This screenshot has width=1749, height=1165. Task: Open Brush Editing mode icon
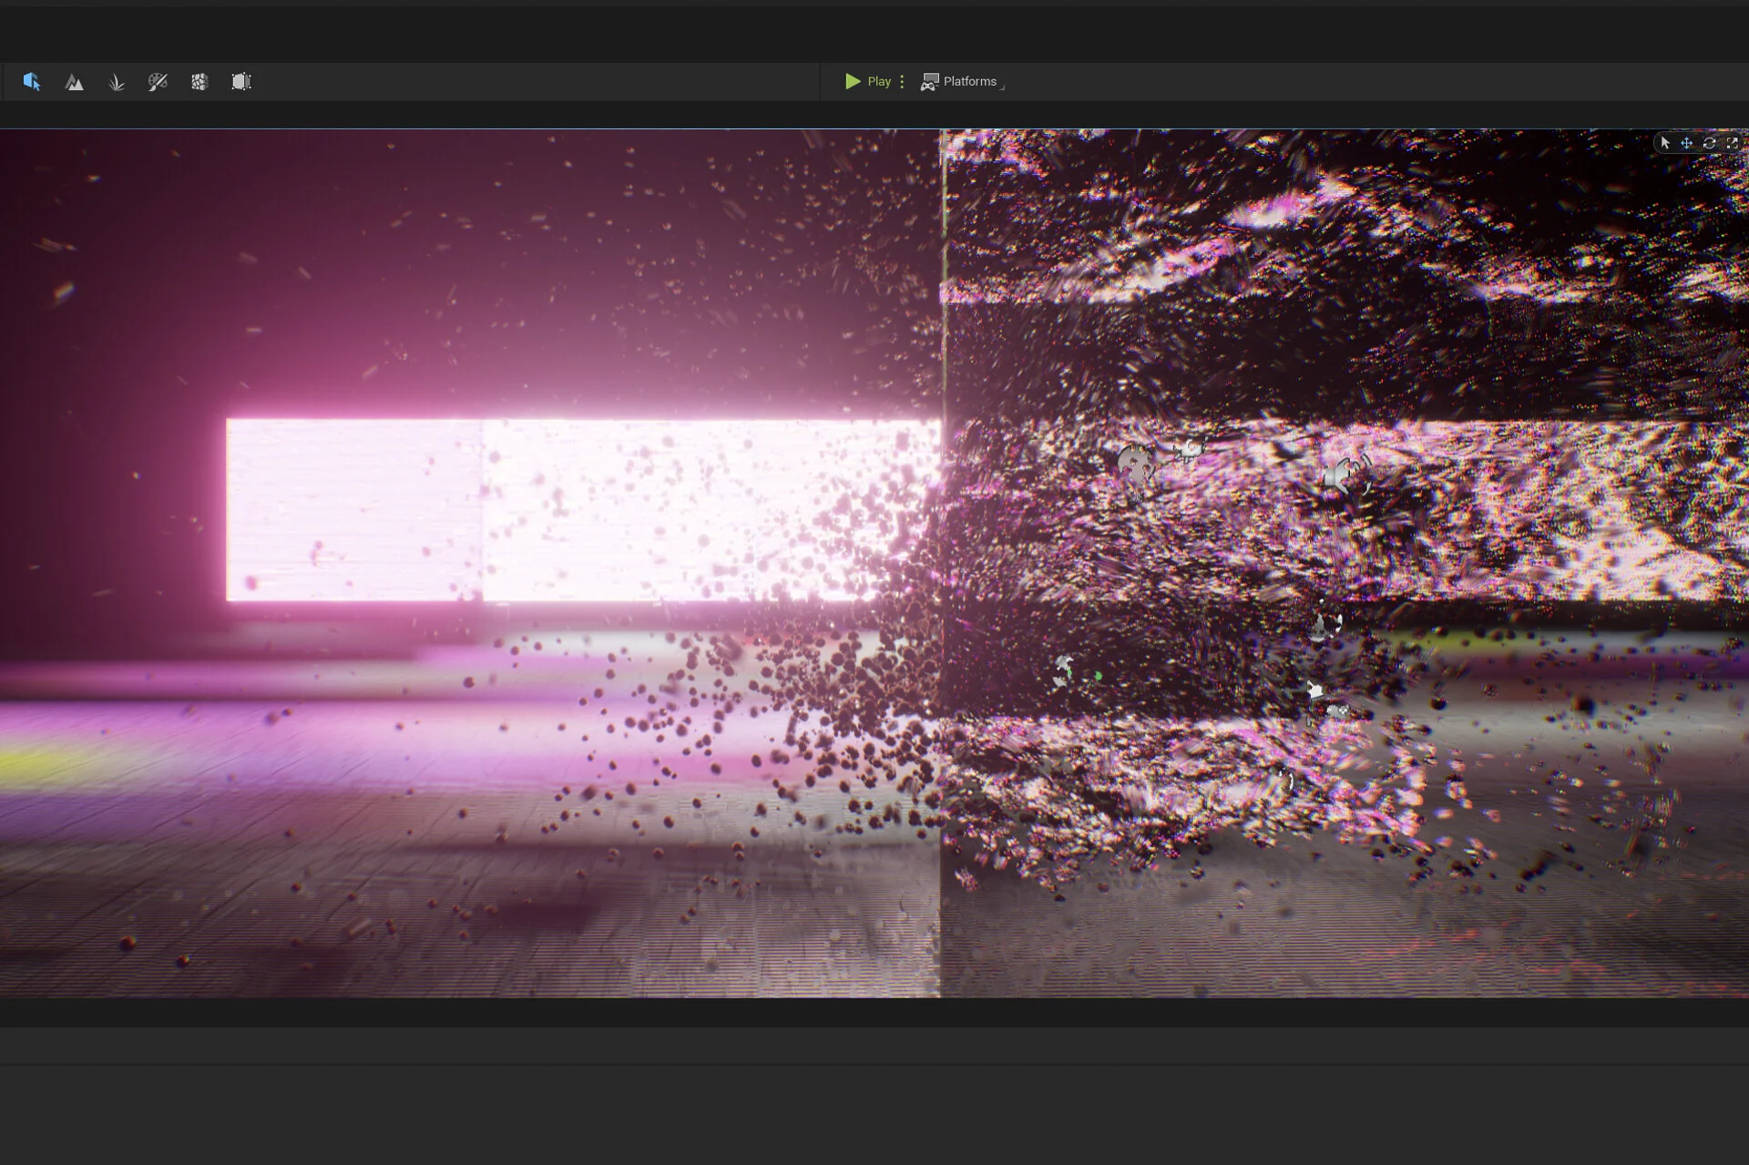[241, 82]
